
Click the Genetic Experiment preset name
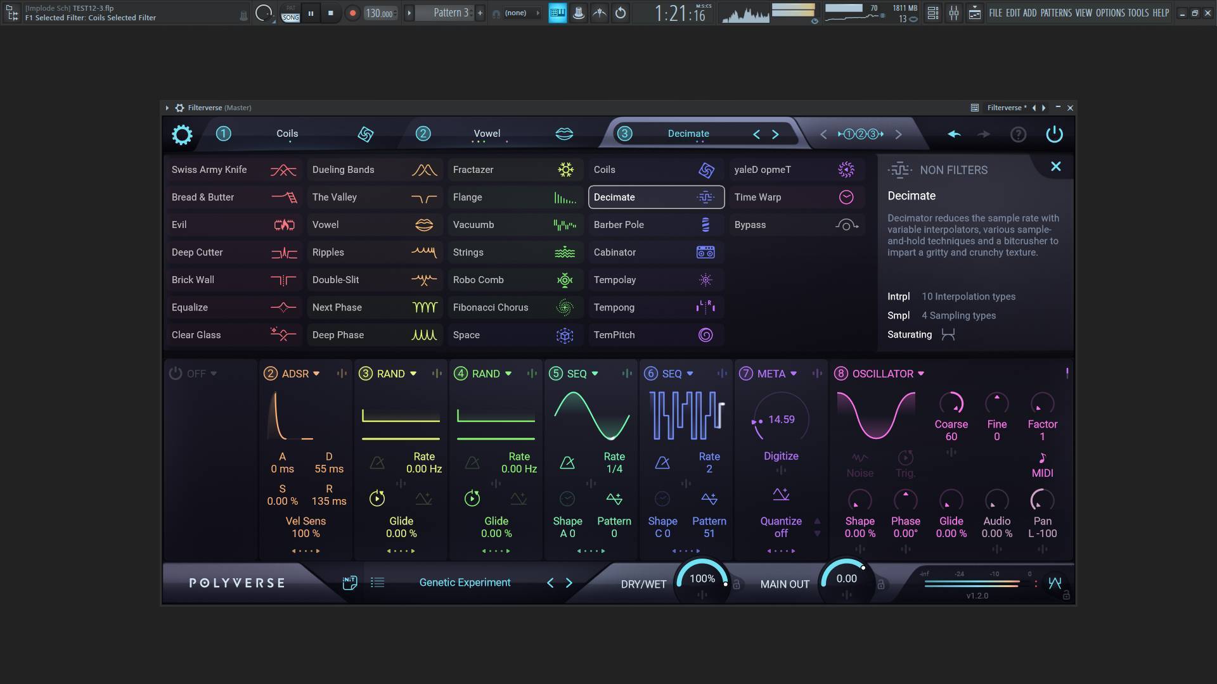pyautogui.click(x=465, y=583)
